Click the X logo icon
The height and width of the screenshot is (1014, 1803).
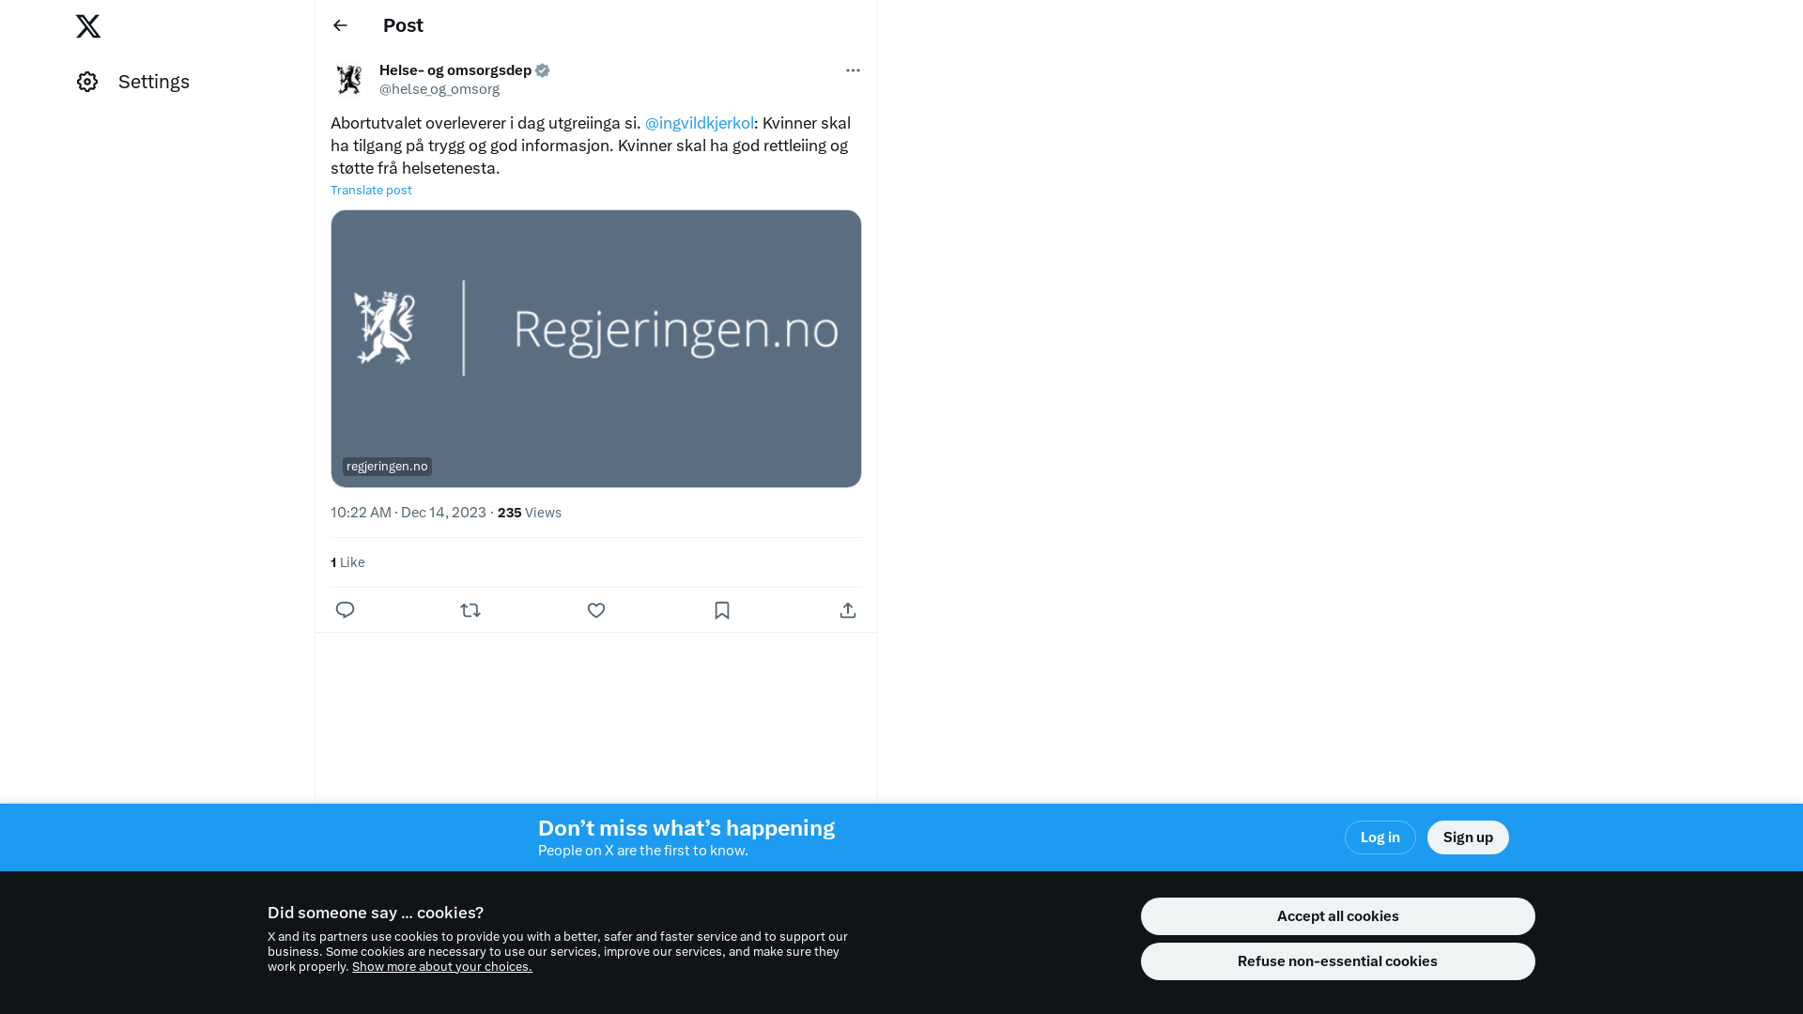pos(88,26)
